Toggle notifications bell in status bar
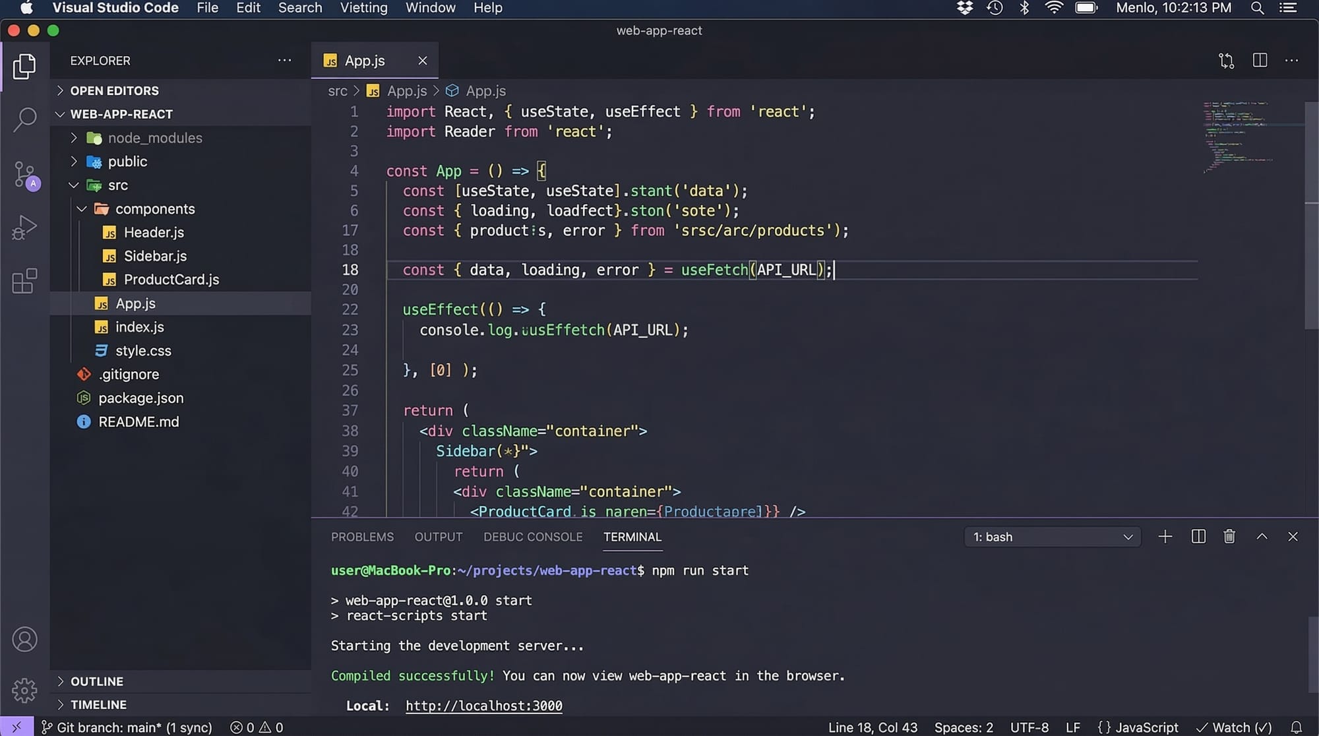The width and height of the screenshot is (1319, 736). click(1296, 727)
